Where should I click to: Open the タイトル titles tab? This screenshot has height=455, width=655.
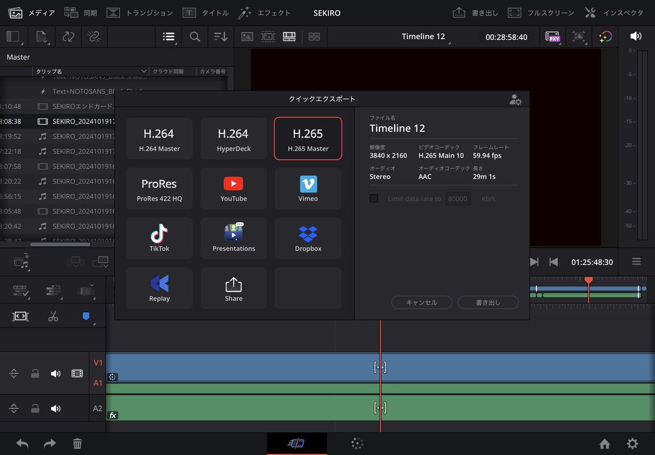(205, 13)
